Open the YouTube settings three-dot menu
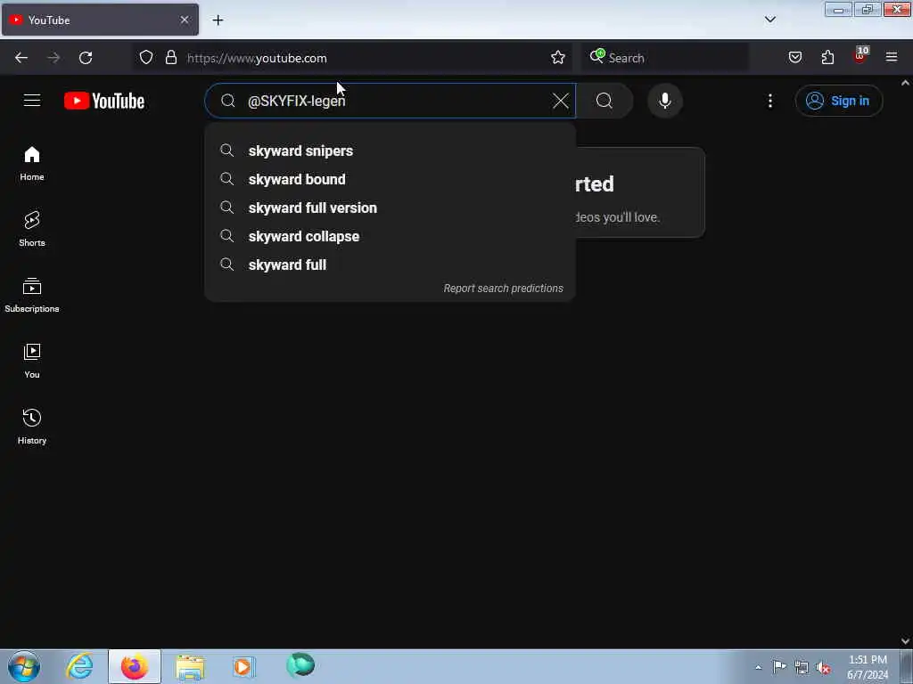 [769, 101]
